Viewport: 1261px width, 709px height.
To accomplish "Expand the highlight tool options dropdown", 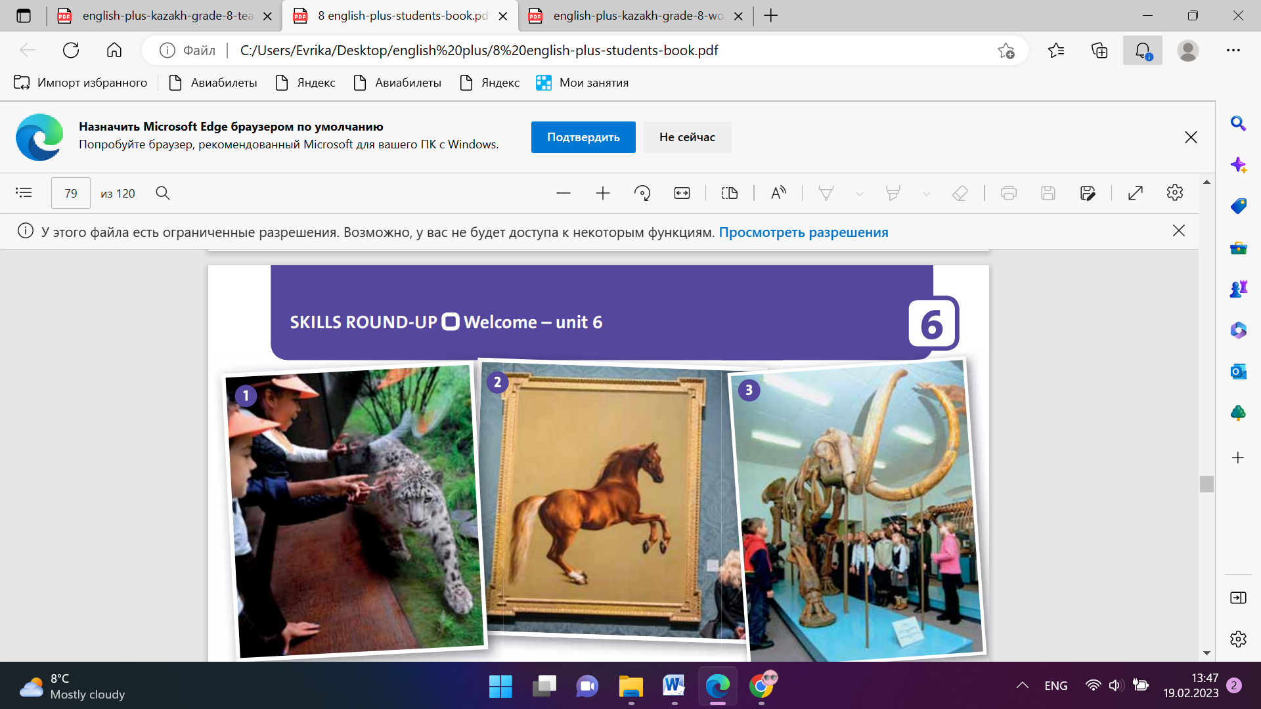I will tap(926, 194).
